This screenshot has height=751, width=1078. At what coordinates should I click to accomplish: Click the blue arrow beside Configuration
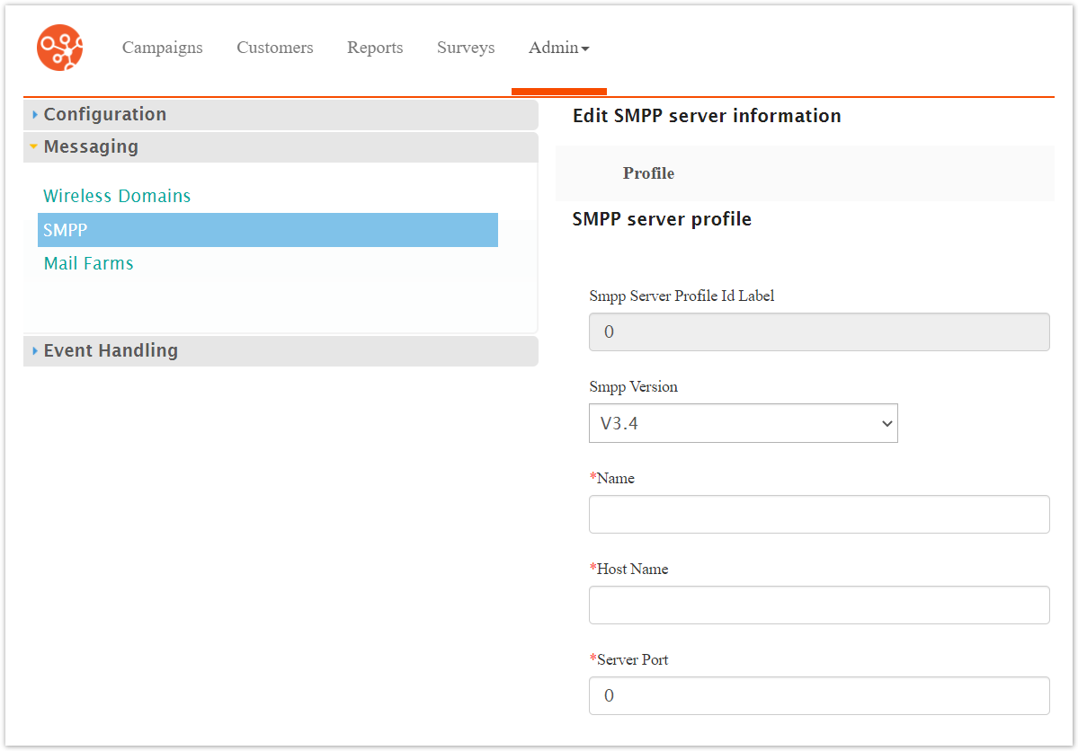click(x=35, y=115)
